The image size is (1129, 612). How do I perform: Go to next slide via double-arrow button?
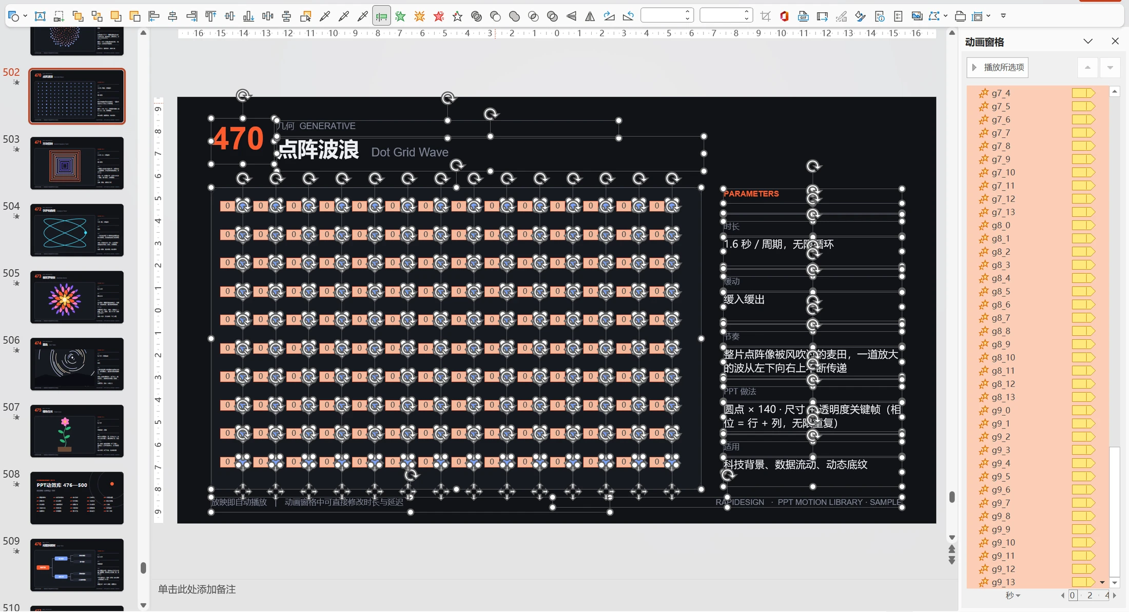click(951, 561)
